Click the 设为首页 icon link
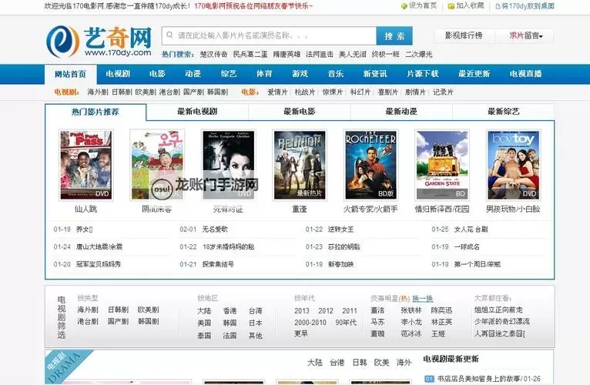Viewport: 590px width, 385px height. pyautogui.click(x=419, y=5)
